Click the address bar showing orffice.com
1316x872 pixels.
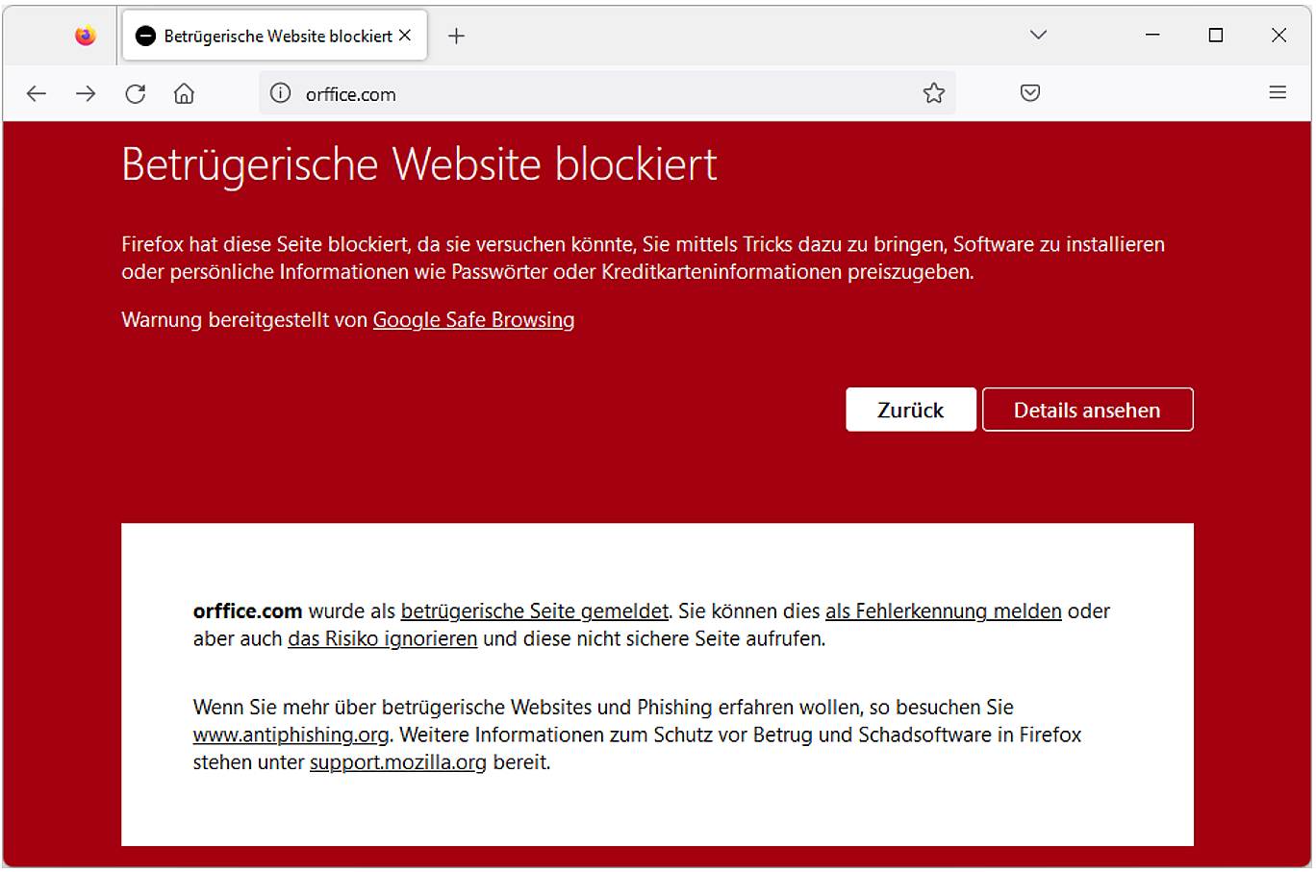(606, 93)
